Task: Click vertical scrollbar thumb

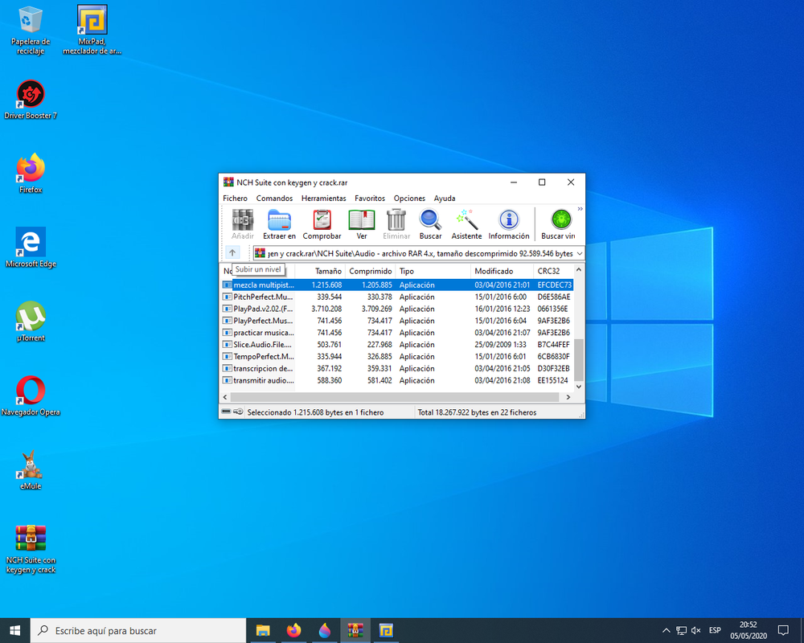Action: click(x=578, y=359)
